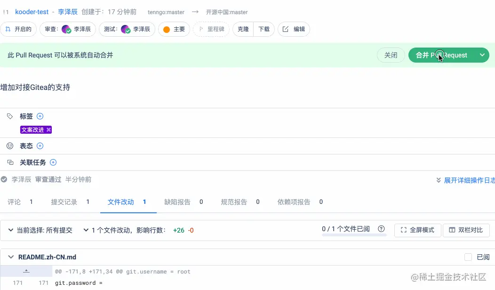
Task: Open the 缺陷报告 tab
Action: [184, 202]
